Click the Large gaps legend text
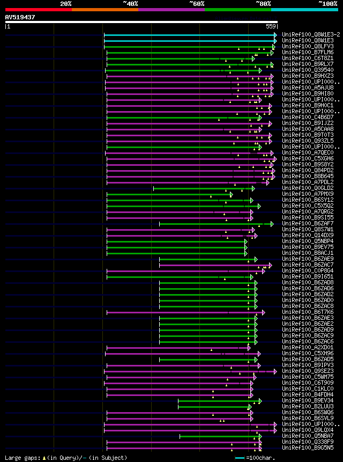The width and height of the screenshot is (343, 462). click(x=66, y=458)
